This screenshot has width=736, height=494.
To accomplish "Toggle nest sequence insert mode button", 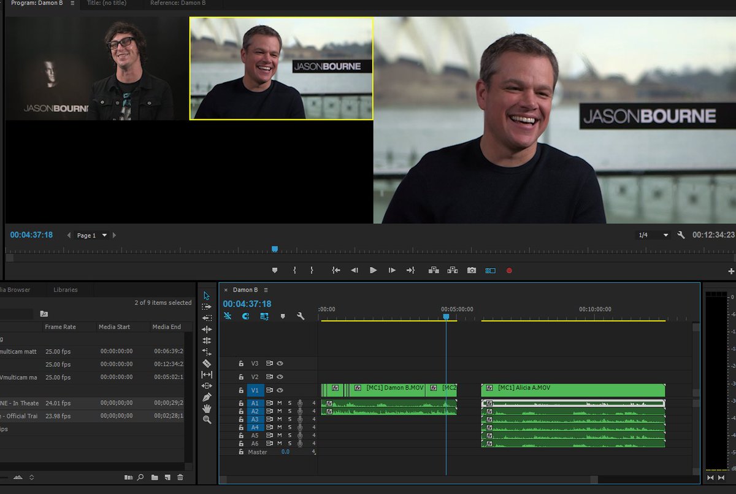I will pos(228,317).
